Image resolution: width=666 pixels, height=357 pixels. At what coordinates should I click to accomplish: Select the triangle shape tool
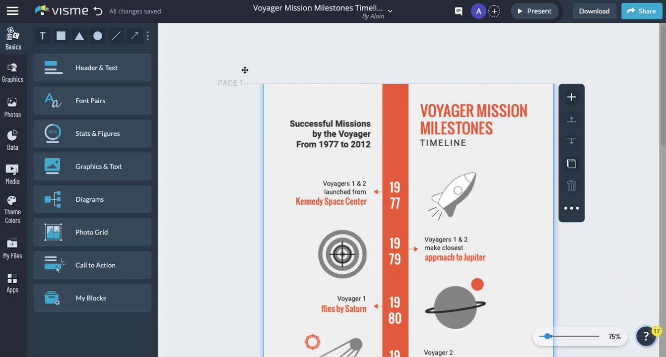[79, 36]
